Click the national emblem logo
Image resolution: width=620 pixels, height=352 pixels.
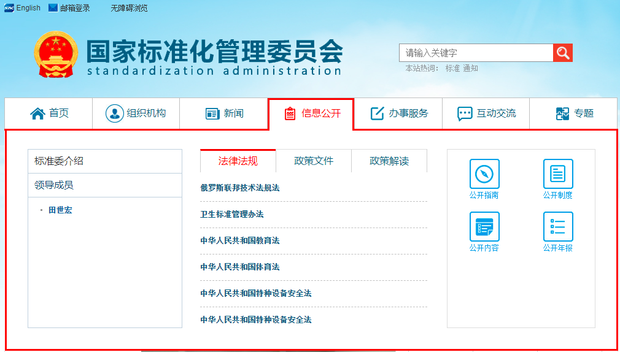pos(56,54)
